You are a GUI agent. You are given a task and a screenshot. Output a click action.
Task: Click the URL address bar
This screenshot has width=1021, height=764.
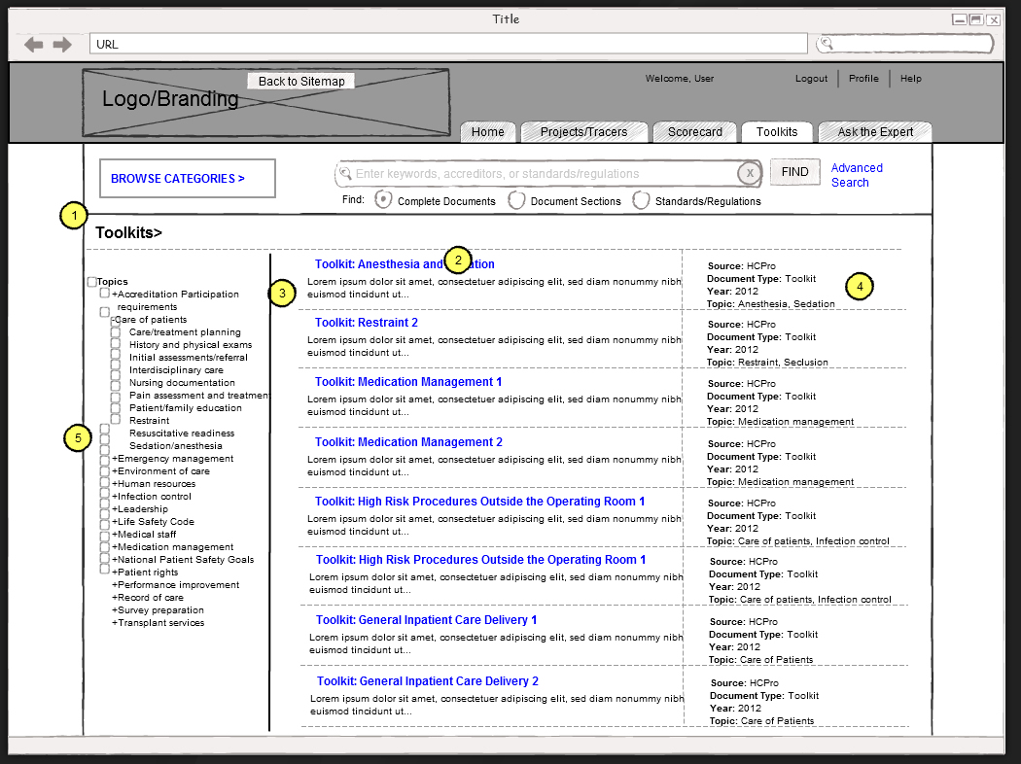[448, 44]
